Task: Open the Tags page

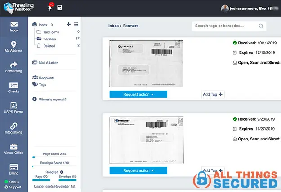Action: pos(39,84)
